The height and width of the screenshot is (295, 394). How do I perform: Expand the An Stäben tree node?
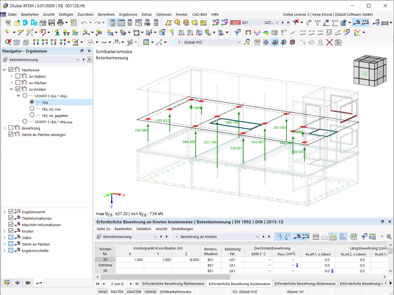pos(11,76)
